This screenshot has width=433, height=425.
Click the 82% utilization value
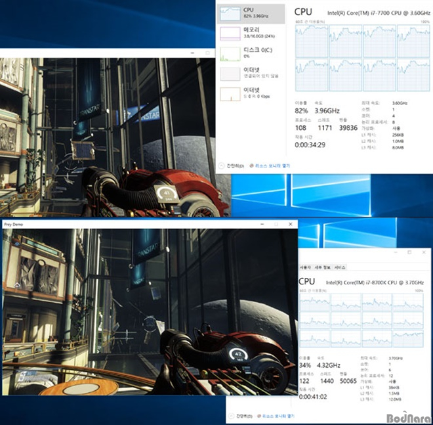click(301, 111)
